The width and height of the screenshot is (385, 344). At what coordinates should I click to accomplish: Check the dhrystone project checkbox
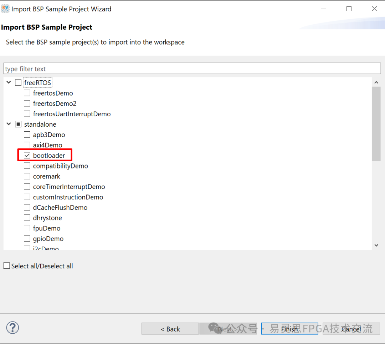click(27, 218)
